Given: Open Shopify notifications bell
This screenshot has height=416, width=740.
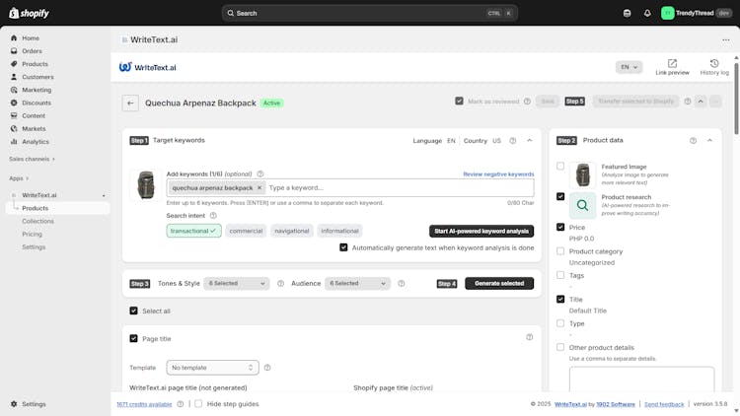Looking at the screenshot, I should click(x=647, y=13).
